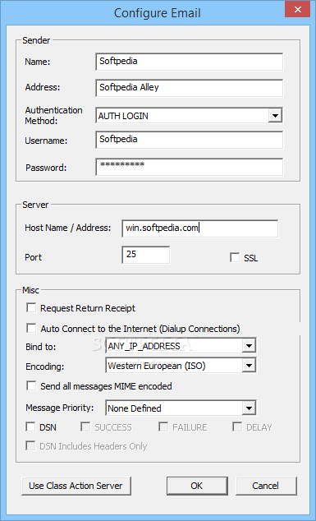Close the Configure Email dialog
Viewport: 316px width, 521px height.
coord(297,11)
